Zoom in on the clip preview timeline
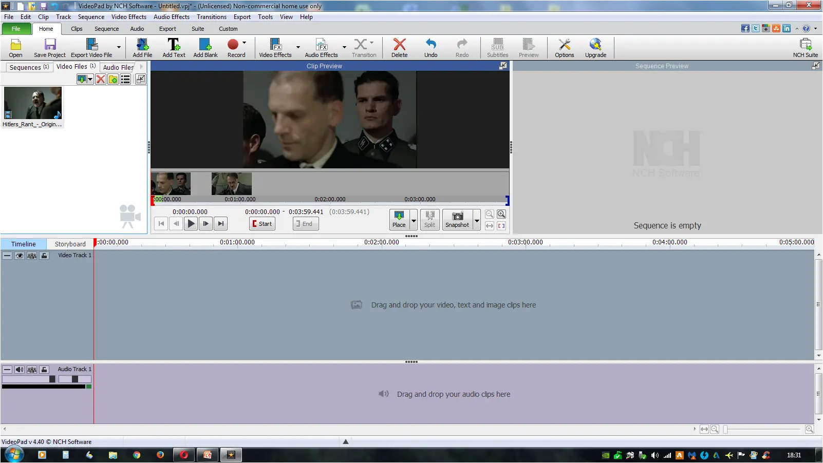Image resolution: width=823 pixels, height=463 pixels. 501,214
